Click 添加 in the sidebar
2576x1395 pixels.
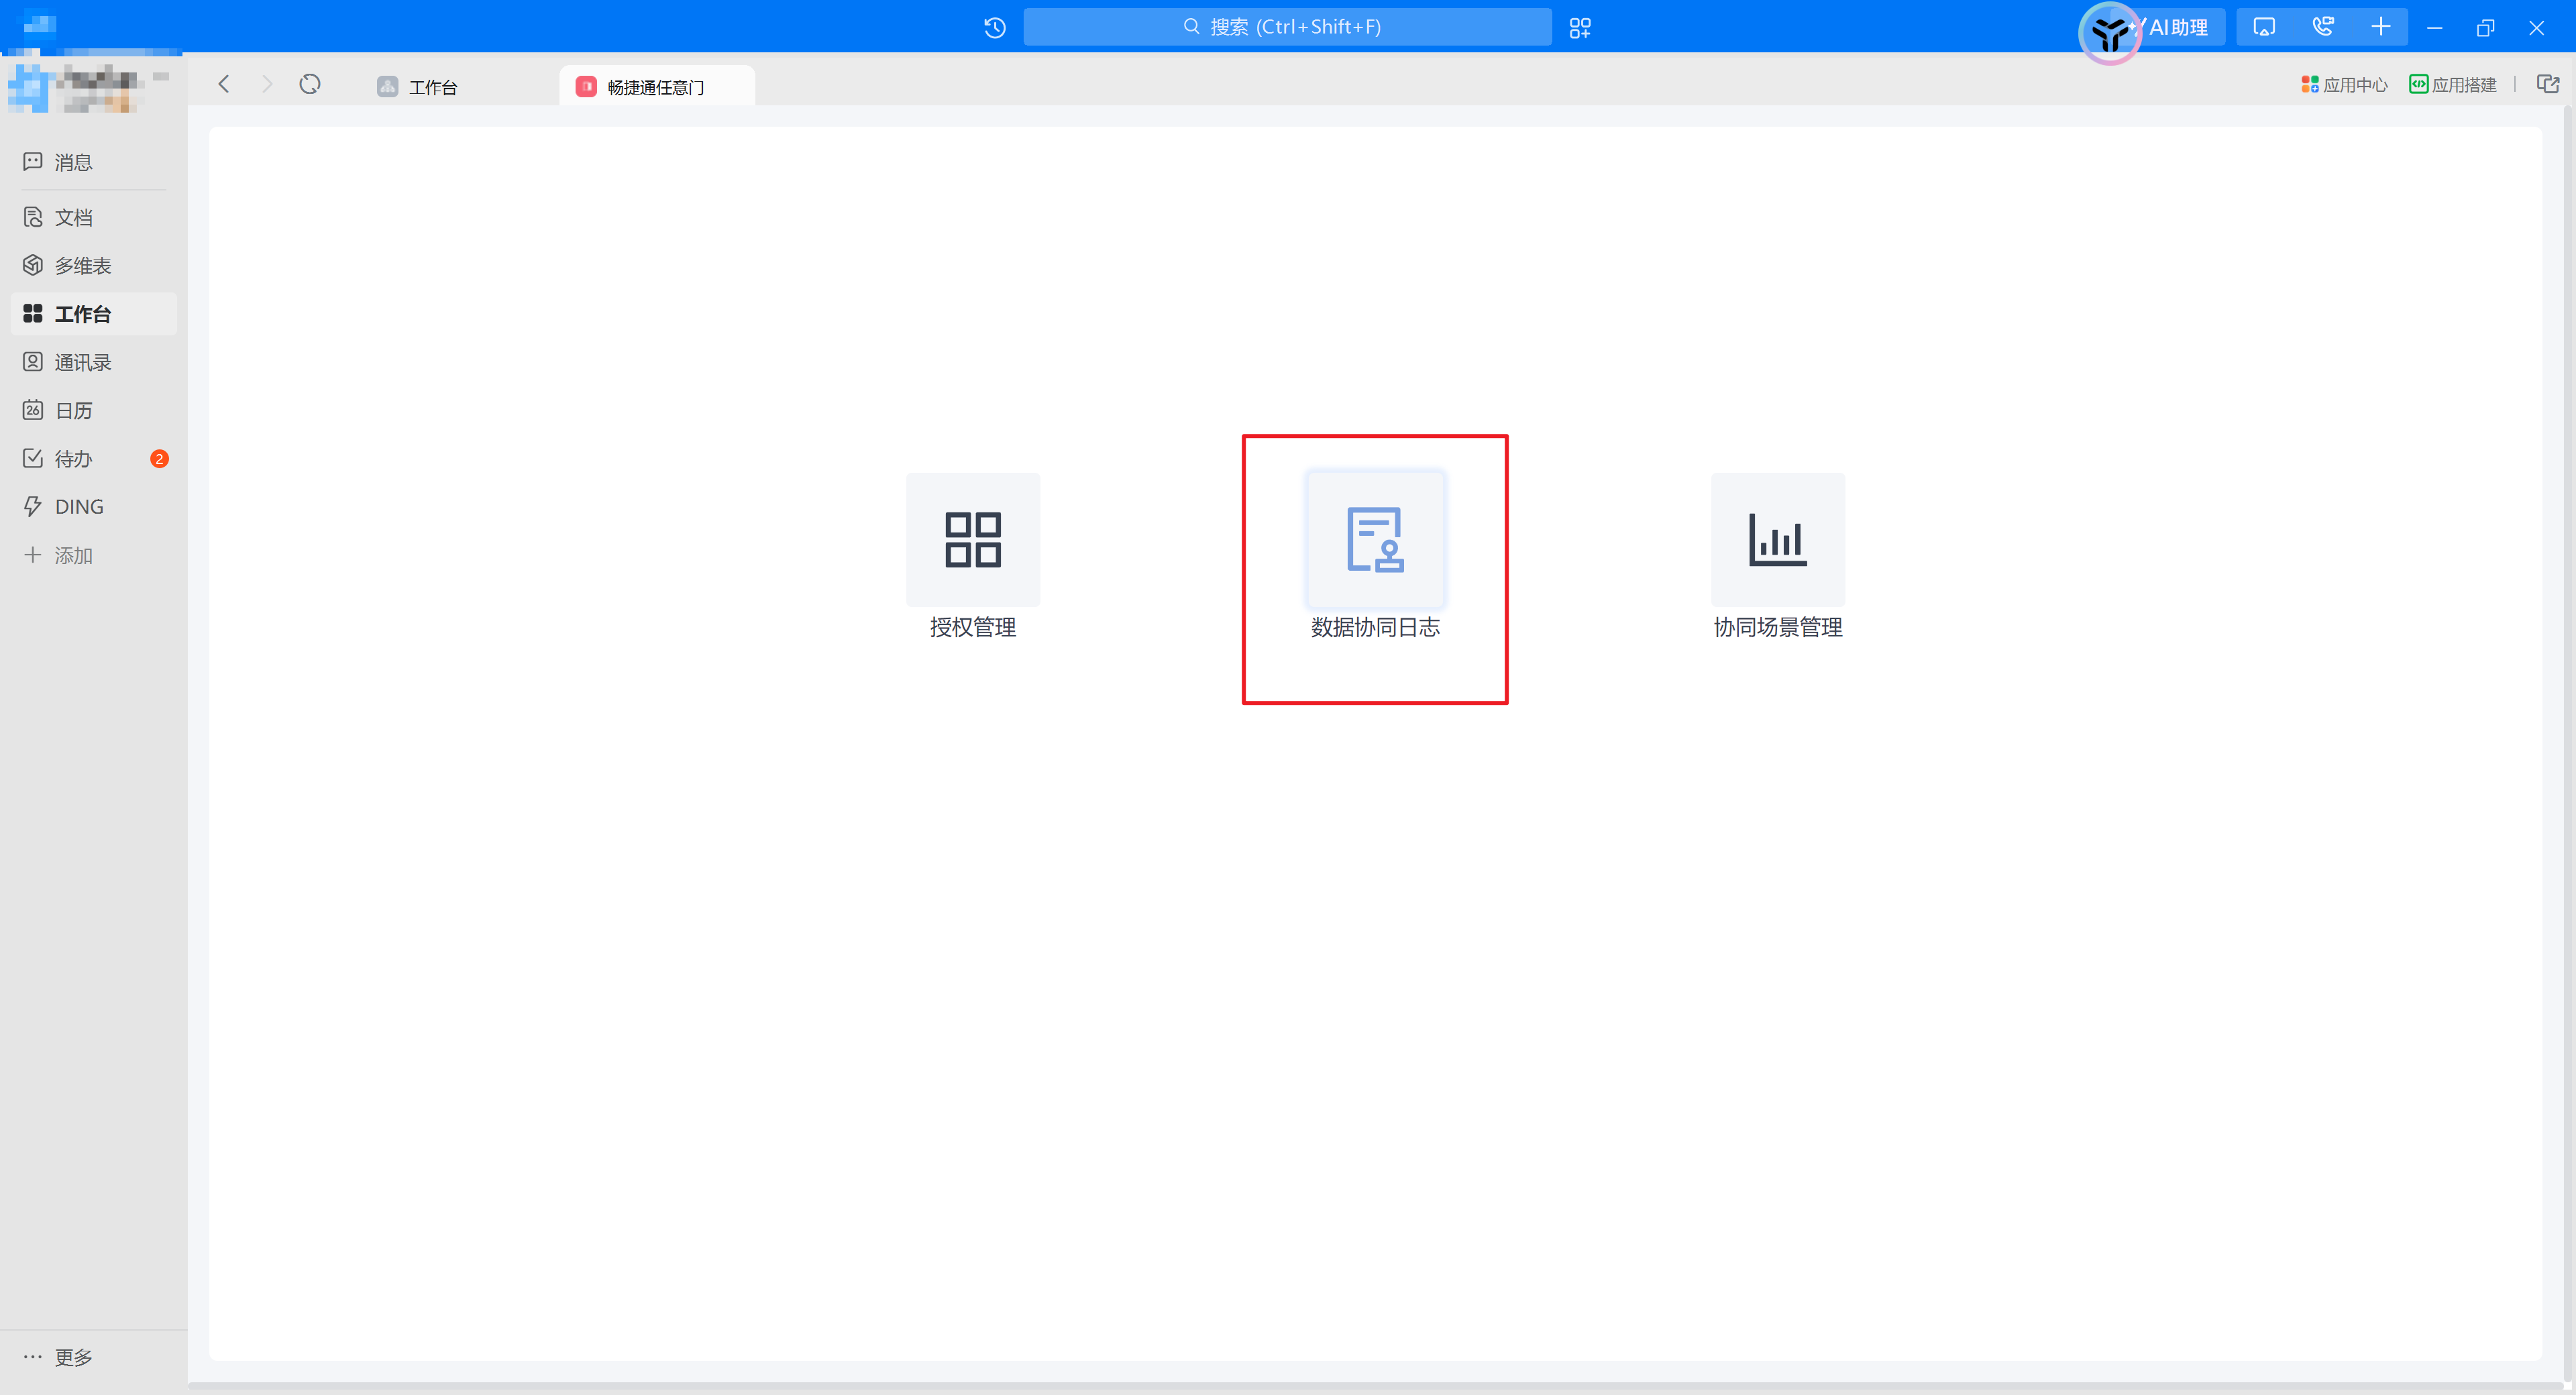point(93,555)
